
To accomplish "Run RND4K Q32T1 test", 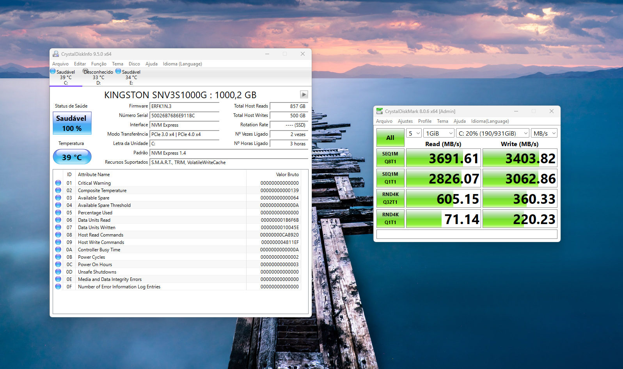I will pos(390,198).
